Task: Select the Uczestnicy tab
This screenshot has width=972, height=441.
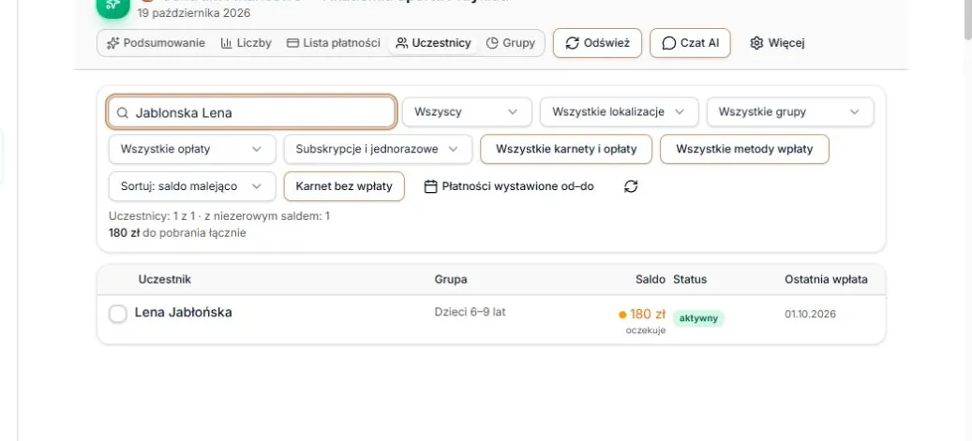Action: [x=433, y=43]
